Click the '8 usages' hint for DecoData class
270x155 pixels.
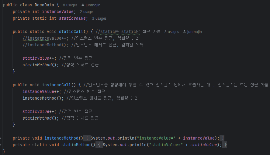pos(70,5)
